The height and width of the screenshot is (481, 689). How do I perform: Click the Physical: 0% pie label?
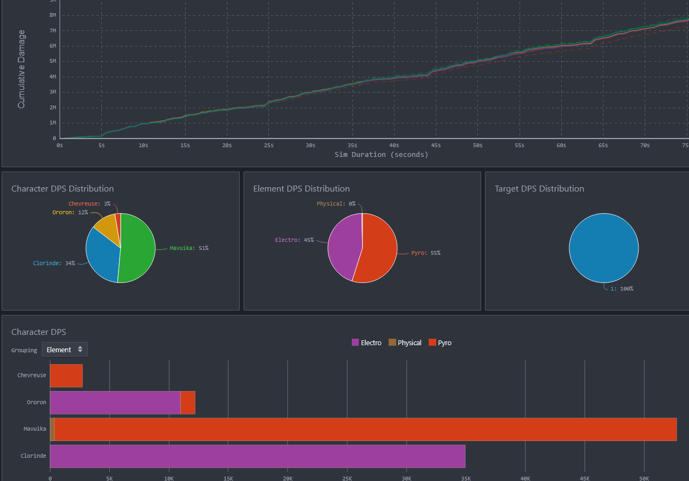pyautogui.click(x=336, y=204)
